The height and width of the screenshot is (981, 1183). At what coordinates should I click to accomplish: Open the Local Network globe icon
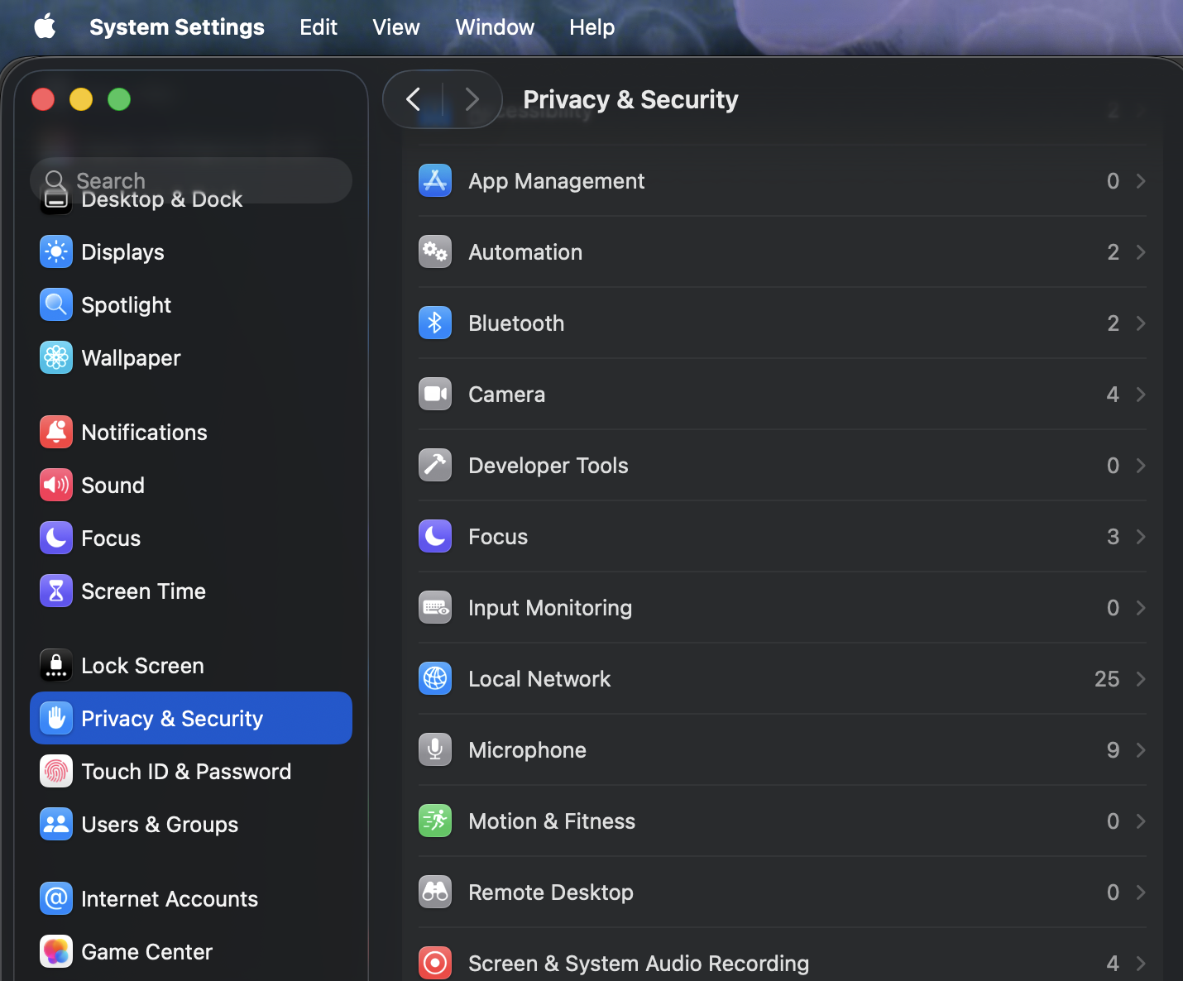point(435,678)
